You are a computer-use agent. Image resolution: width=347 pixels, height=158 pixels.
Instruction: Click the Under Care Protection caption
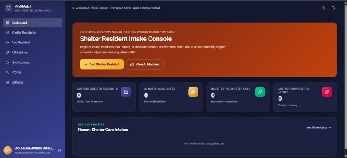[90, 102]
